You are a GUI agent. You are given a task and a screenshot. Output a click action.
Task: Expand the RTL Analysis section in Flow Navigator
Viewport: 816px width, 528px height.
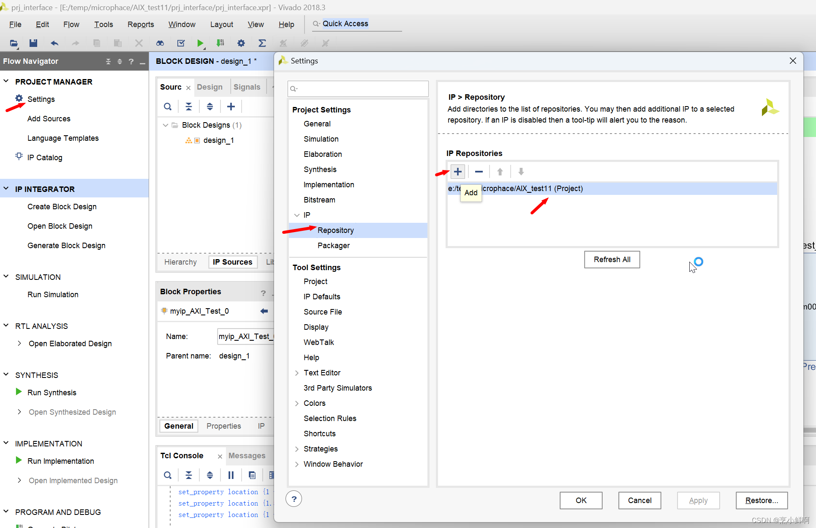tap(8, 326)
